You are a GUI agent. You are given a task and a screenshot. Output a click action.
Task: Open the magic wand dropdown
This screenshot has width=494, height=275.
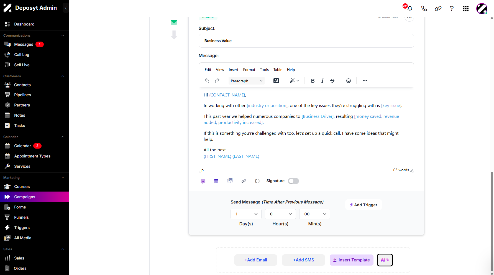tap(295, 81)
